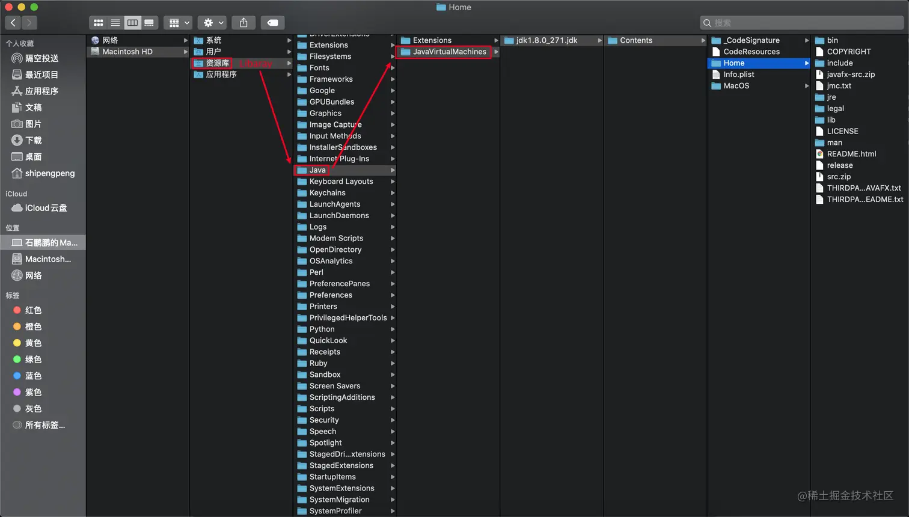909x517 pixels.
Task: Open the 应用程序 folder in the second column
Action: tap(242, 75)
